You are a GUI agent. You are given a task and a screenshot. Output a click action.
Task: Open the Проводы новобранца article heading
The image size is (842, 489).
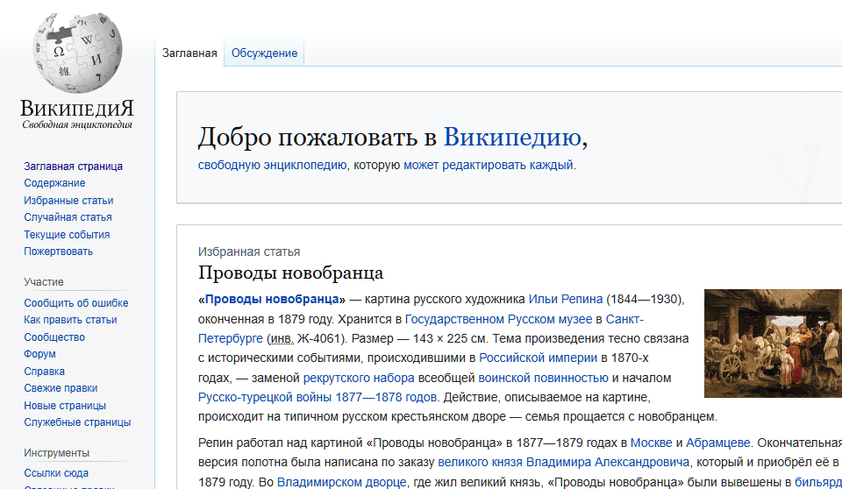click(x=290, y=273)
